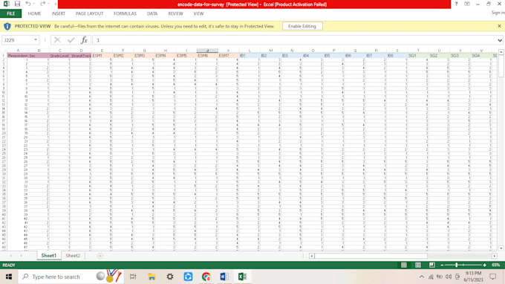The width and height of the screenshot is (505, 284).
Task: Open Microsoft Word from the taskbar
Action: point(224,277)
